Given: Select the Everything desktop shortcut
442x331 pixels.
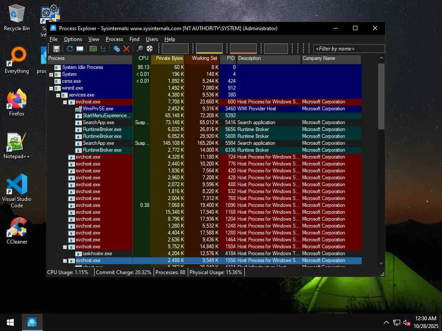Looking at the screenshot, I should click(17, 60).
